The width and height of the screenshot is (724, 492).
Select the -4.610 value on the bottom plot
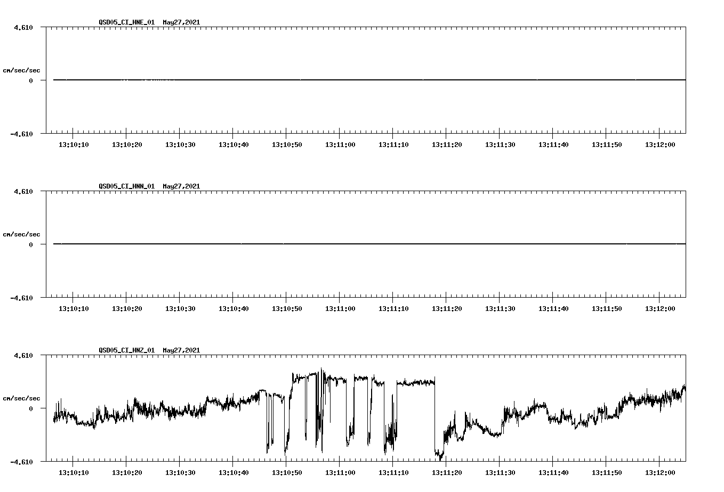(x=22, y=461)
